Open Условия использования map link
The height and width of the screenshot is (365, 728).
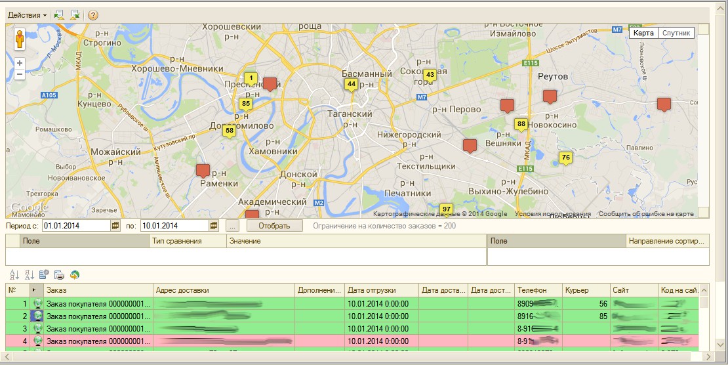pyautogui.click(x=552, y=214)
